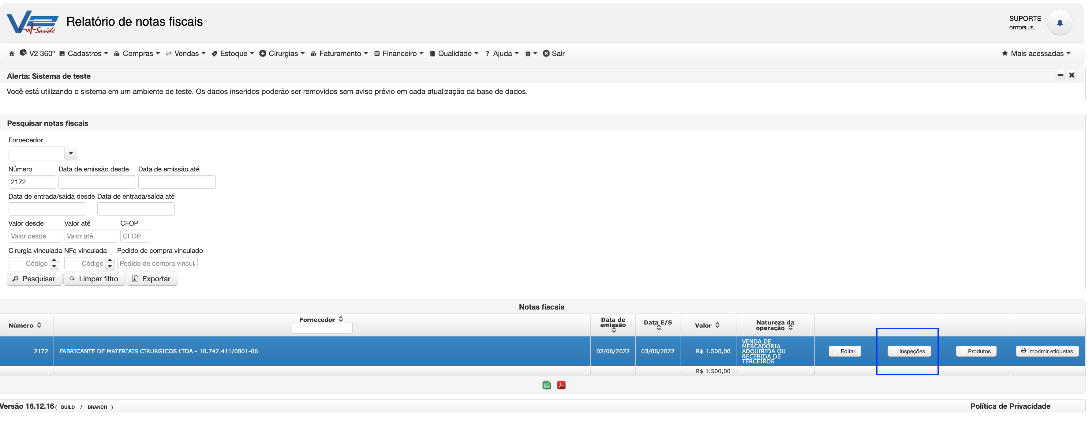Open notifications bell icon
The height and width of the screenshot is (428, 1089).
click(1059, 23)
